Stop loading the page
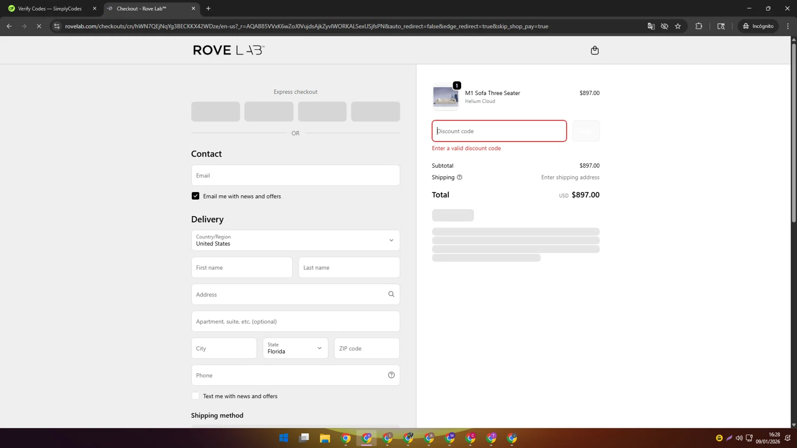The width and height of the screenshot is (797, 448). [x=39, y=26]
